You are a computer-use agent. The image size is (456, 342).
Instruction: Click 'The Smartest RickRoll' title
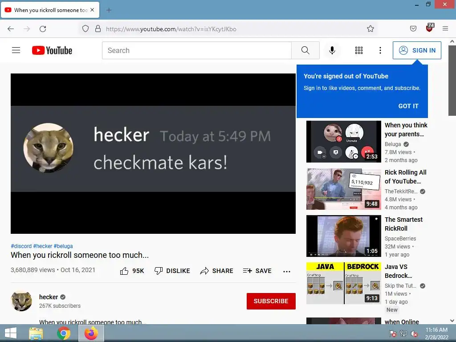click(x=403, y=224)
